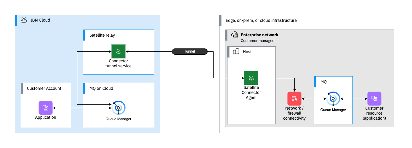Select the "Application" label

tap(46, 118)
